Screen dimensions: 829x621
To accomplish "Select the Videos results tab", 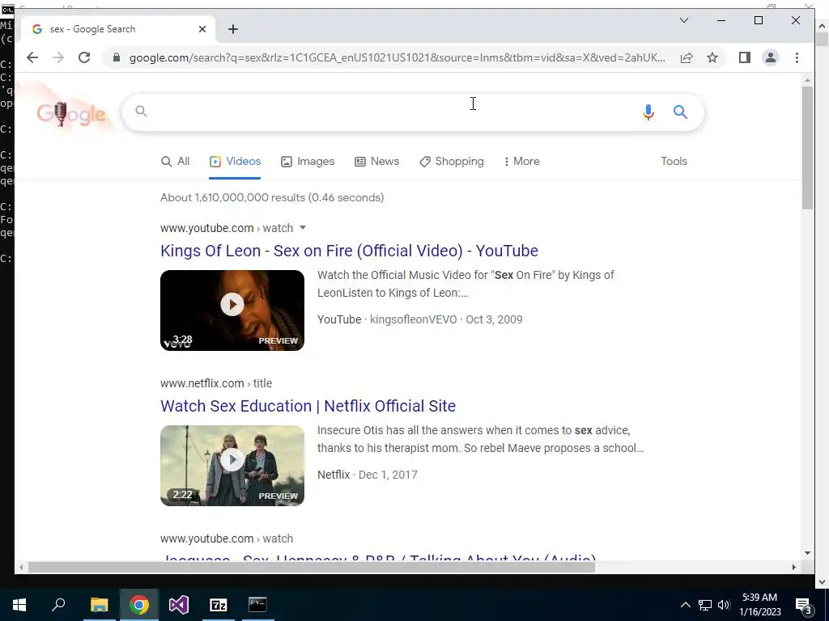I will 235,162.
